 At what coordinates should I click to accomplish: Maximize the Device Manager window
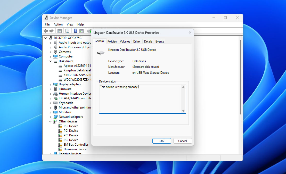pos(225,18)
